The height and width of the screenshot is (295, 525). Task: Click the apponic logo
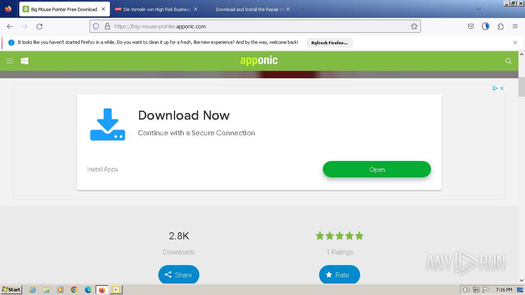[259, 61]
